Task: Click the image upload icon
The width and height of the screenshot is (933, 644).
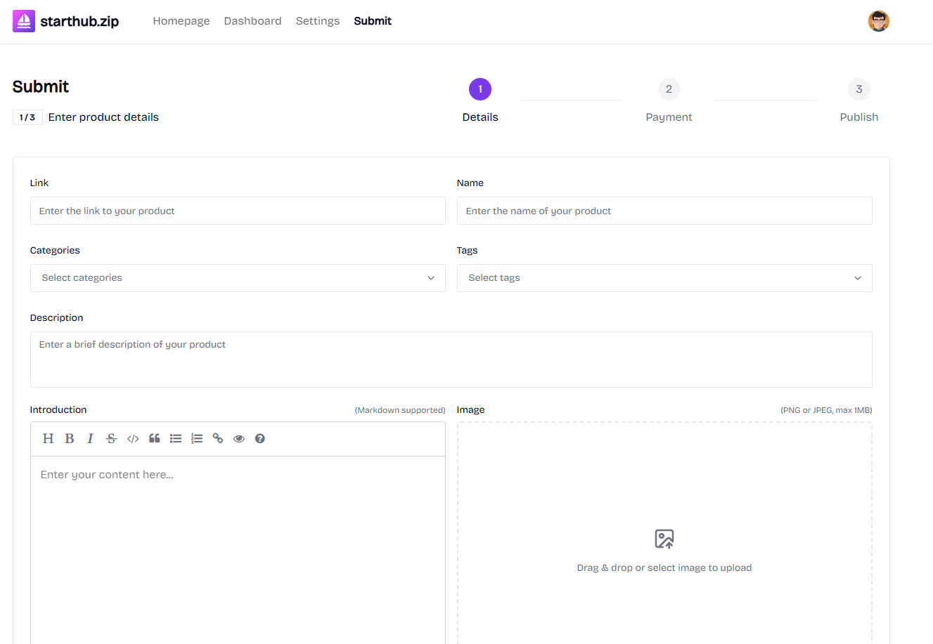Action: (664, 539)
